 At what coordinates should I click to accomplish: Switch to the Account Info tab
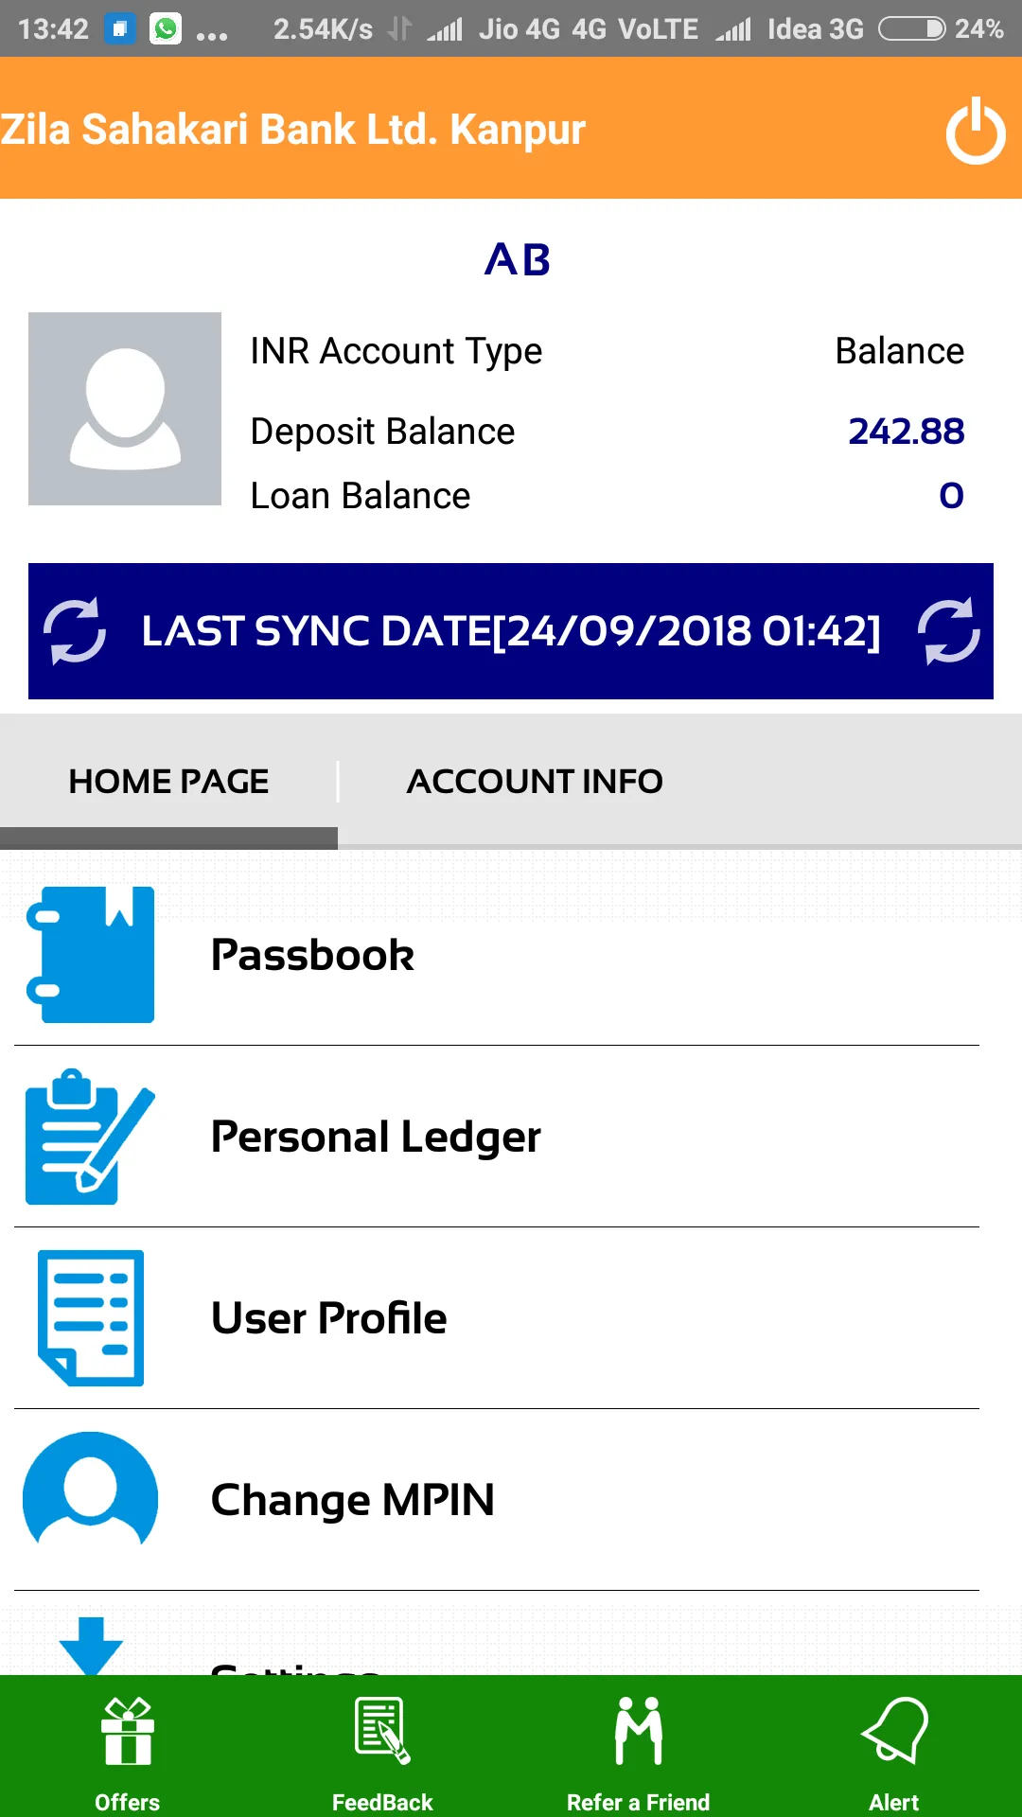[x=535, y=782]
